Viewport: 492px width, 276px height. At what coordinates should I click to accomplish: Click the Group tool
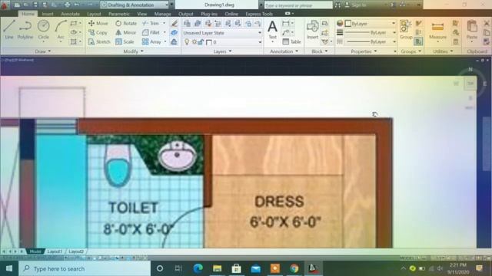pos(406,29)
